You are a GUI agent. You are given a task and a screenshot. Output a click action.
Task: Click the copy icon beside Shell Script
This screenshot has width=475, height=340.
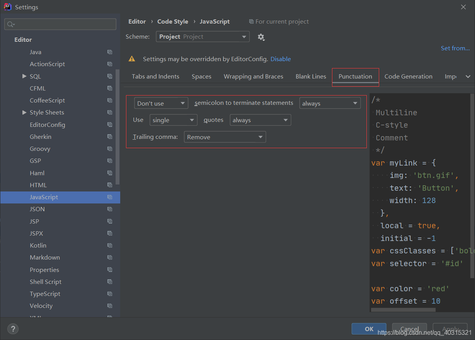pyautogui.click(x=110, y=282)
